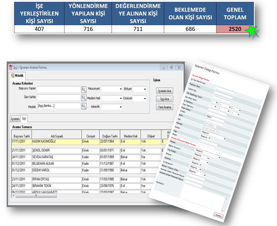Click the Başvuru Yapan input field
Viewport: 277px width, 226px height.
click(x=59, y=89)
